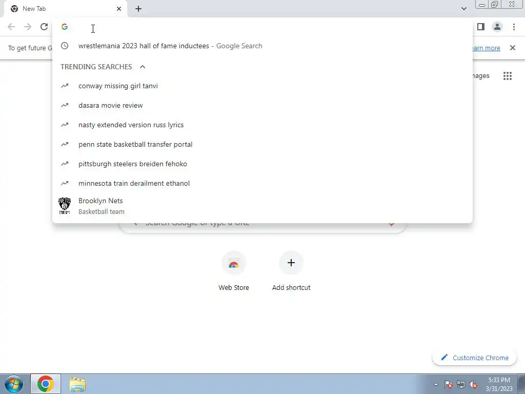Screen dimensions: 525x394
Task: Open the Learn more link
Action: point(486,48)
